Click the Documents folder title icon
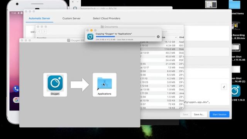Image resolution: width=247 pixels, height=139 pixels. click(102, 27)
